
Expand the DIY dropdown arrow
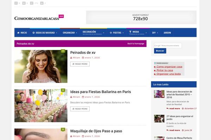[x=158, y=33]
